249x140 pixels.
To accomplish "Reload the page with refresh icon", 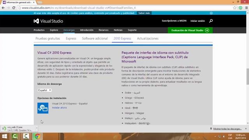I will [14, 8].
